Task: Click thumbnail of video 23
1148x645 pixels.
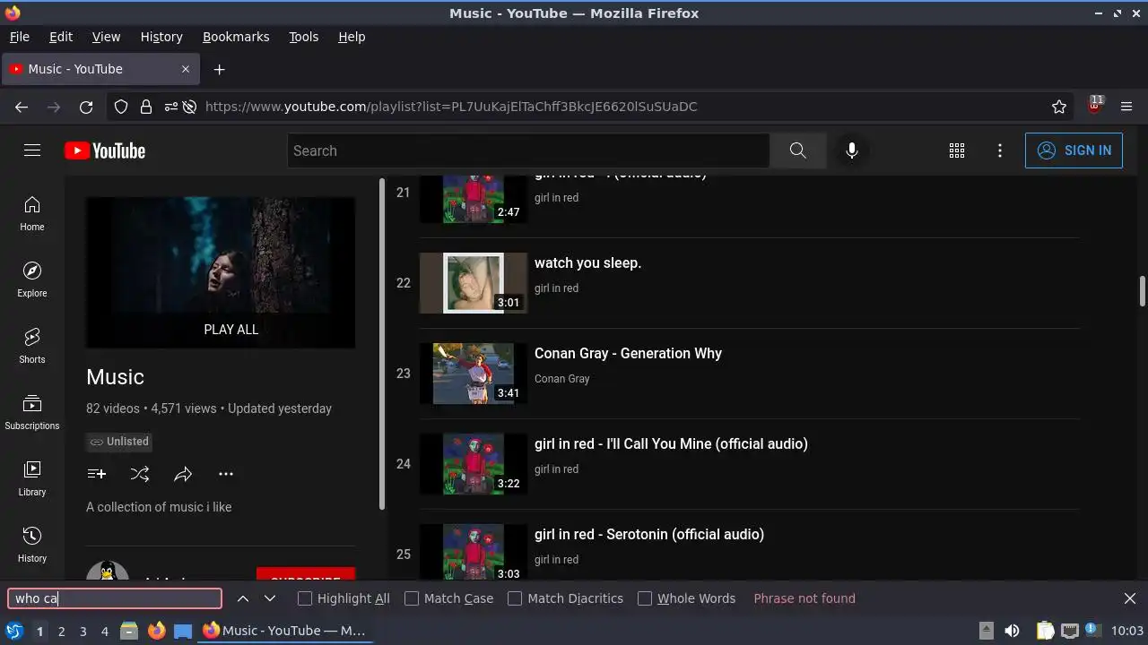Action: tap(474, 374)
